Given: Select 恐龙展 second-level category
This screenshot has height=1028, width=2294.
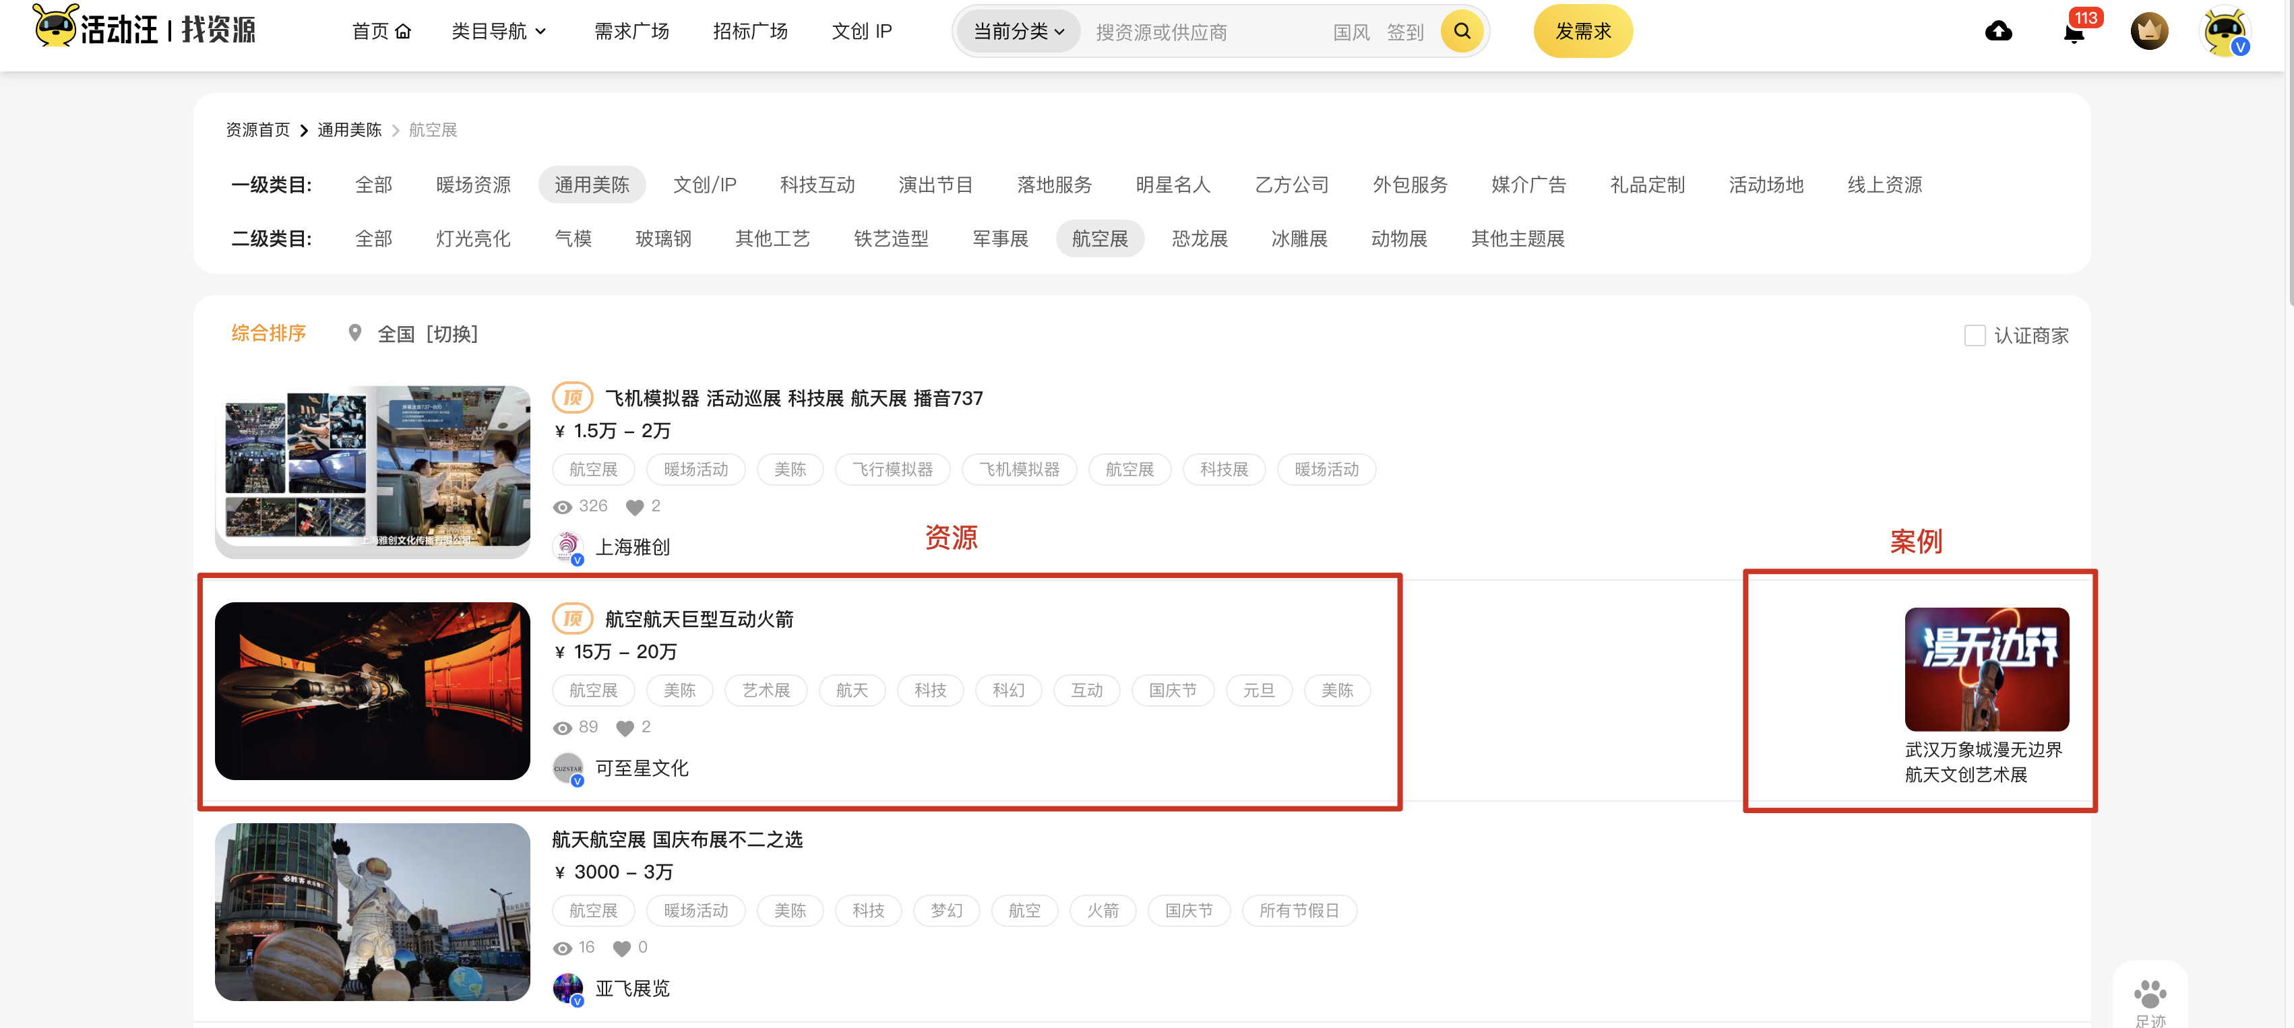Looking at the screenshot, I should pos(1200,238).
